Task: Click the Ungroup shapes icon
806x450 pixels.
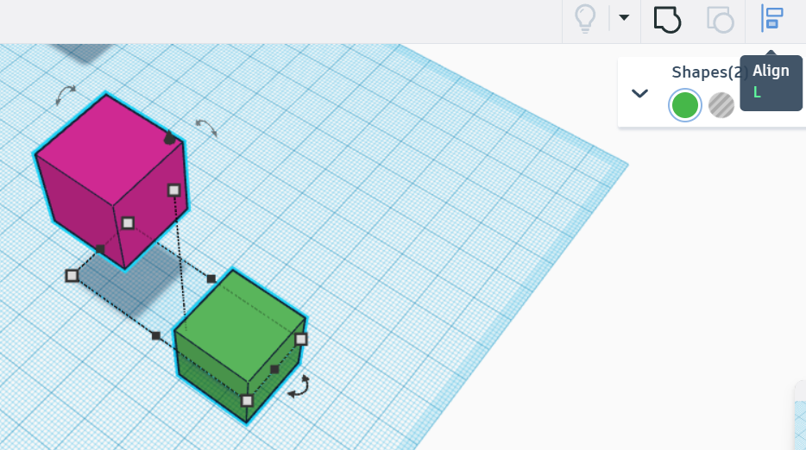Action: pos(721,20)
